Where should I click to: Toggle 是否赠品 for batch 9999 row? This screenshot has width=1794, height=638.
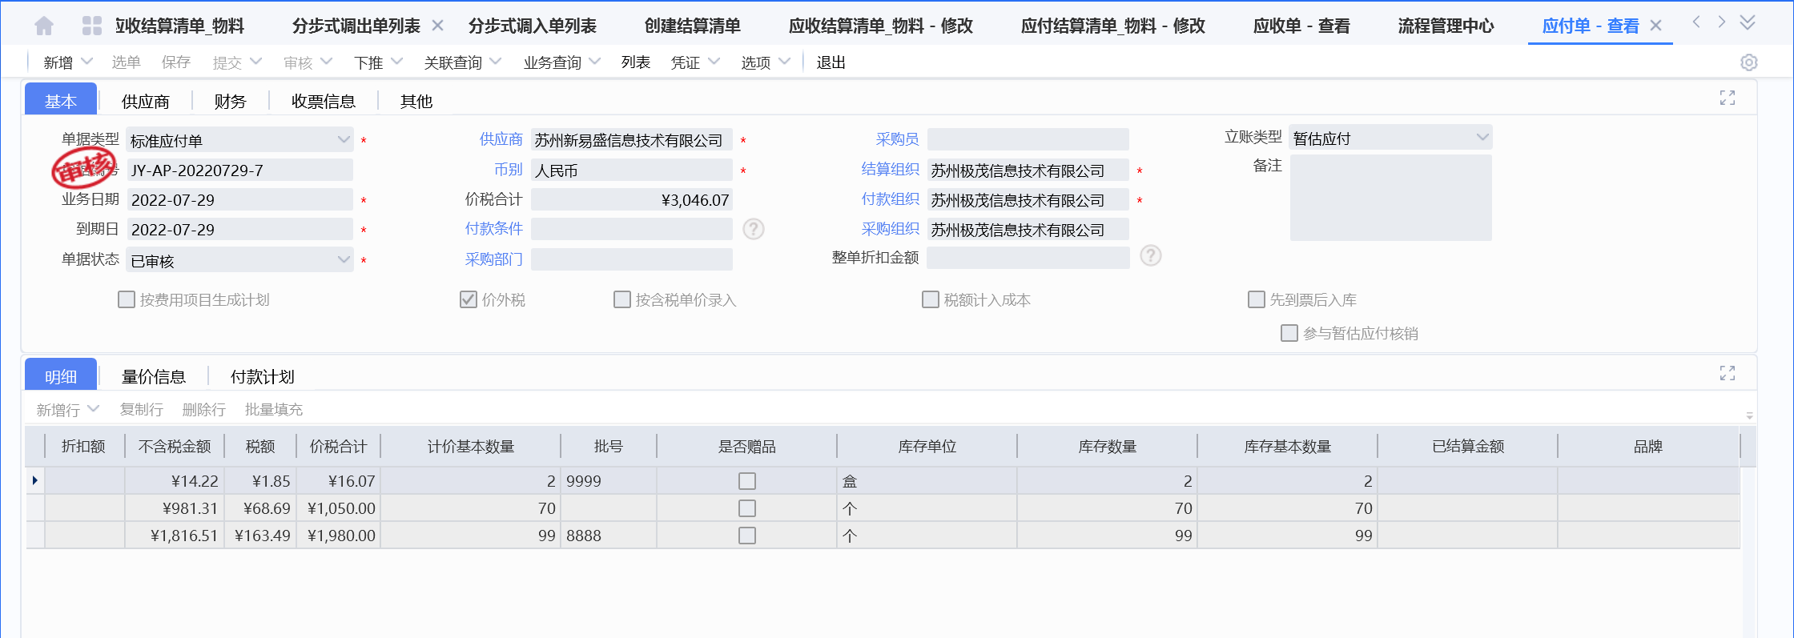(747, 481)
